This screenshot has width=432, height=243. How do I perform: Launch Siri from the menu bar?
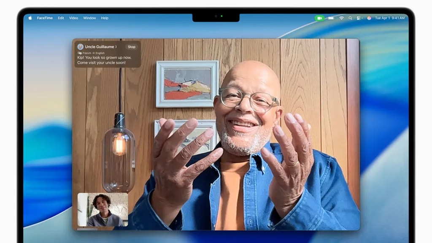click(369, 18)
